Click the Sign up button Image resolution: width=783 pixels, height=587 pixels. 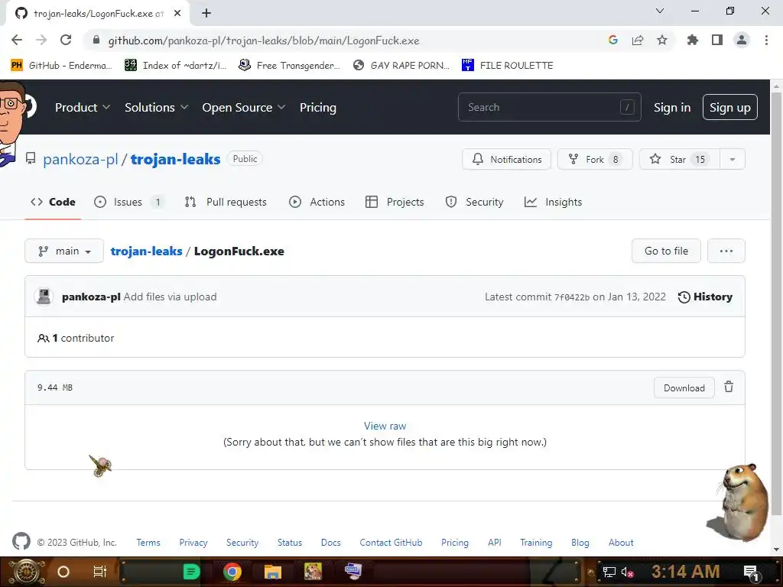pos(730,107)
